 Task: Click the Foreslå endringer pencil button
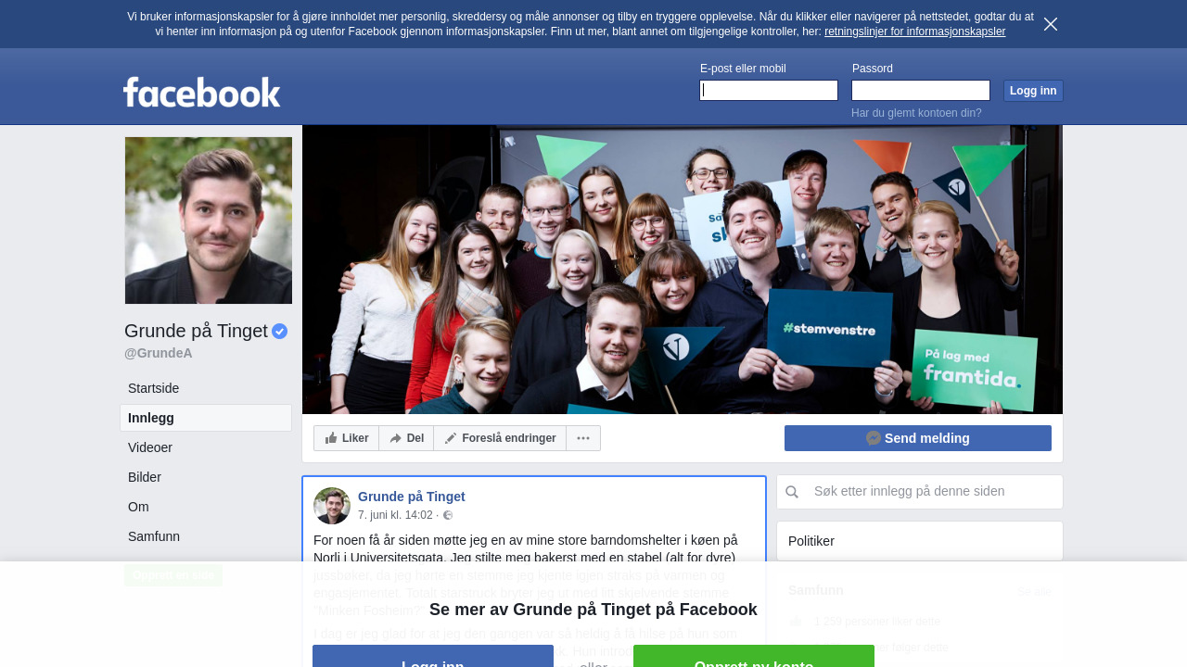pyautogui.click(x=500, y=438)
